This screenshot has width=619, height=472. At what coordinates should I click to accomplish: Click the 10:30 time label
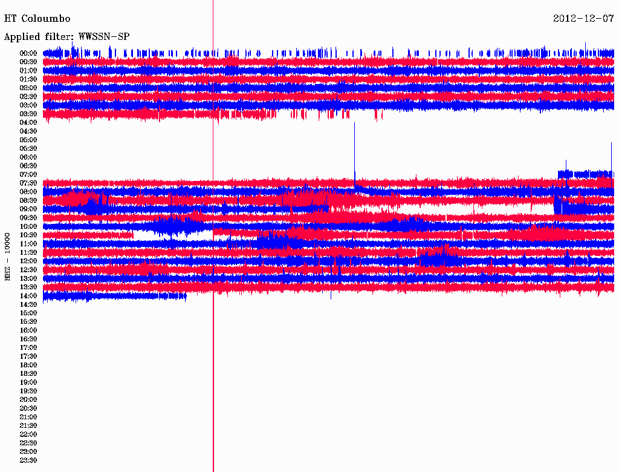pyautogui.click(x=28, y=235)
